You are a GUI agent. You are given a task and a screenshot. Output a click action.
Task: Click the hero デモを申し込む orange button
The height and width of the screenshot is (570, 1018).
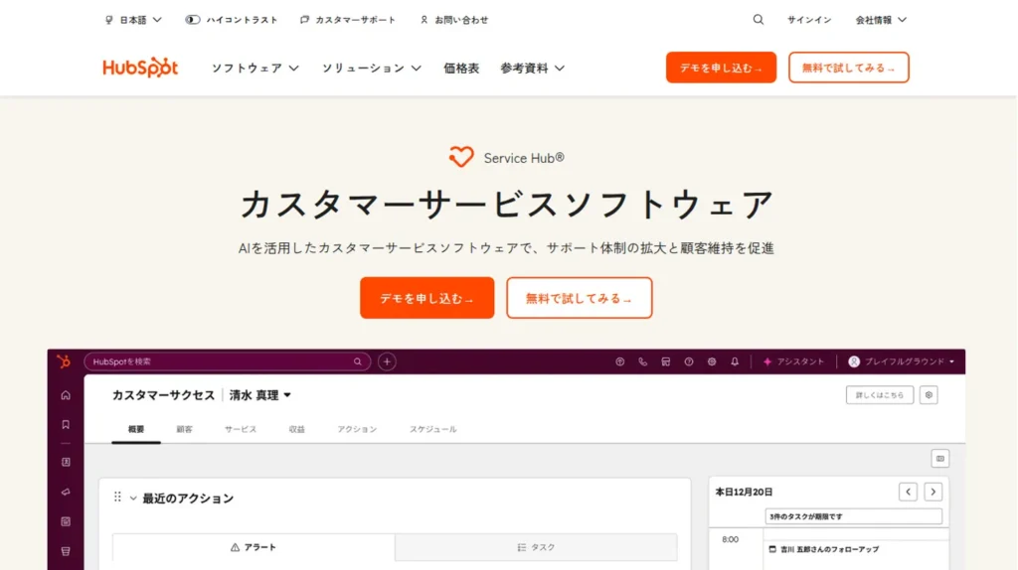[x=427, y=298]
